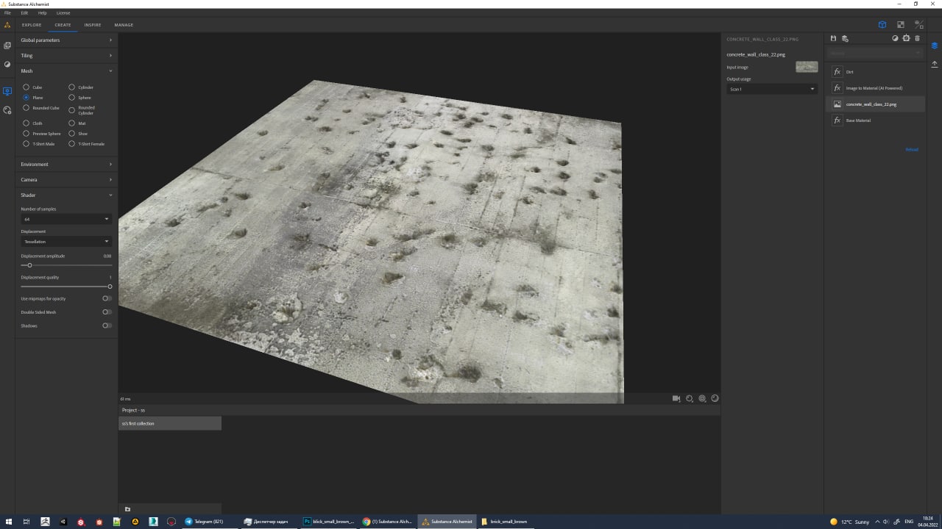Select the Base Material layer
This screenshot has width=942, height=529.
pos(858,120)
